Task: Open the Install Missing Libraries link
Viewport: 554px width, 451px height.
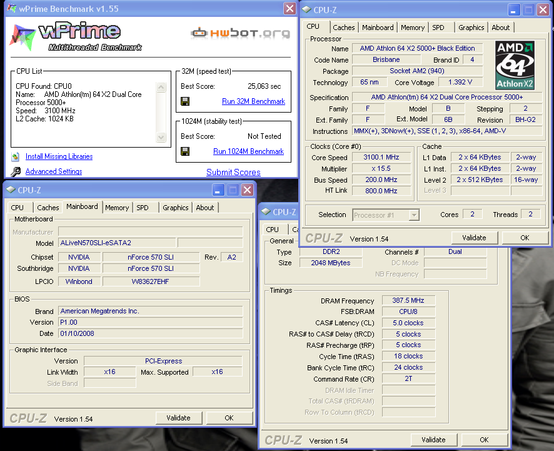Action: point(59,156)
